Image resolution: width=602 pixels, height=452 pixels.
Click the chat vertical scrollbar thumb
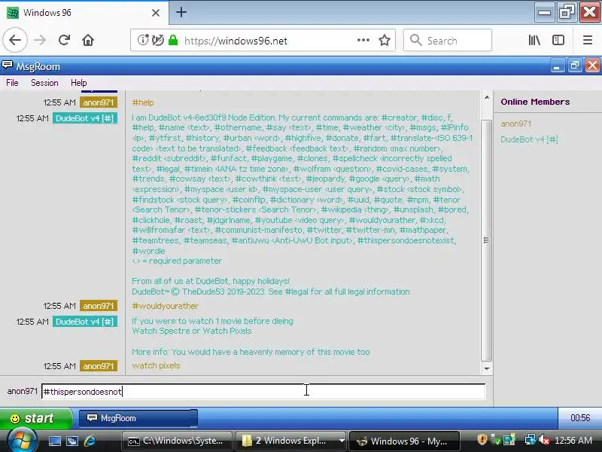click(486, 240)
